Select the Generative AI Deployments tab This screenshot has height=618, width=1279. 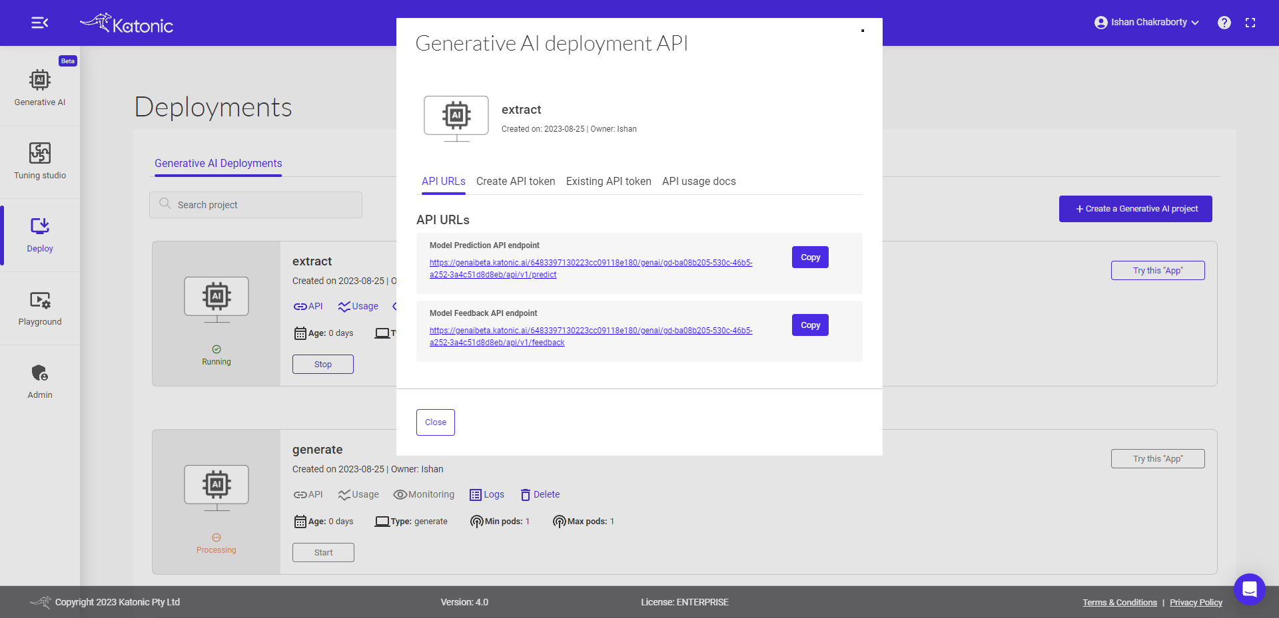(218, 164)
